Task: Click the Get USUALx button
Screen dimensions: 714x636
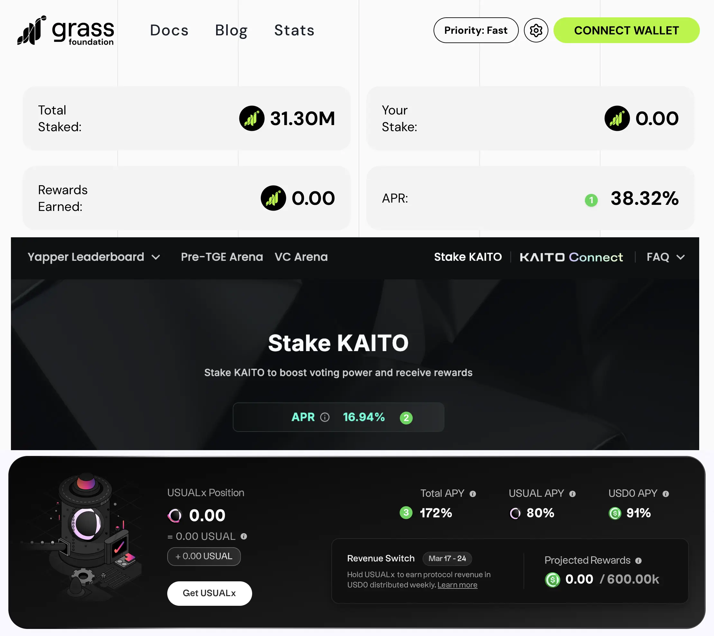Action: click(x=209, y=593)
